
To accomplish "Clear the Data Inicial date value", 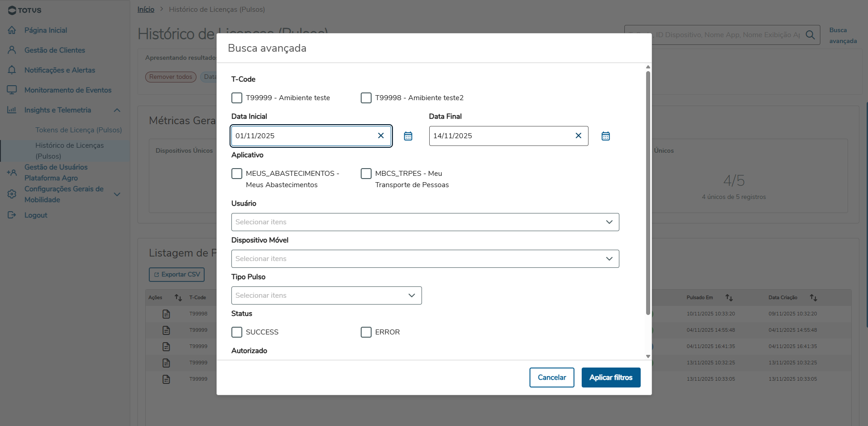I will pos(381,136).
